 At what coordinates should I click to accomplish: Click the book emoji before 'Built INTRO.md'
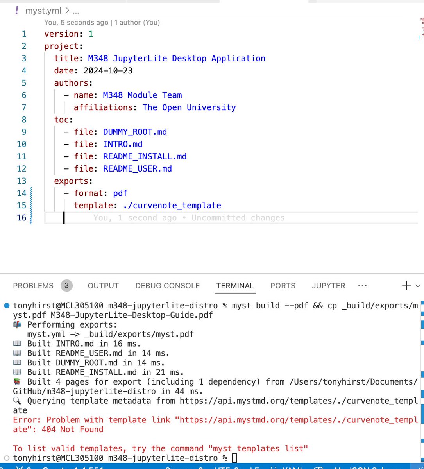[17, 344]
